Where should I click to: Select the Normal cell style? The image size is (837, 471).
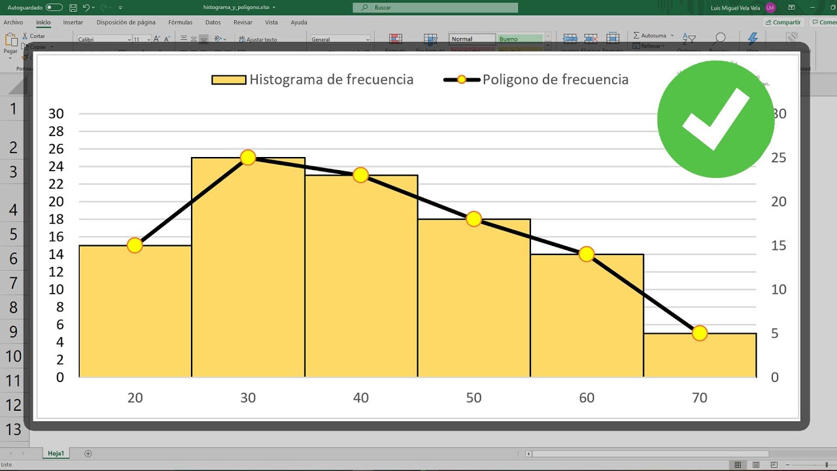[x=471, y=39]
